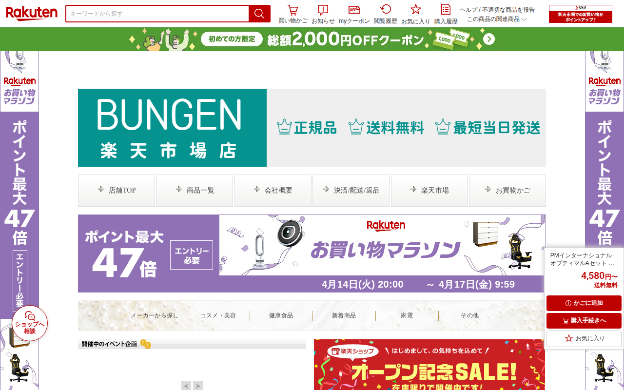The height and width of the screenshot is (390, 624).
Task: Click the right side お買い物マラソン skyscraper ad
Action: click(604, 150)
